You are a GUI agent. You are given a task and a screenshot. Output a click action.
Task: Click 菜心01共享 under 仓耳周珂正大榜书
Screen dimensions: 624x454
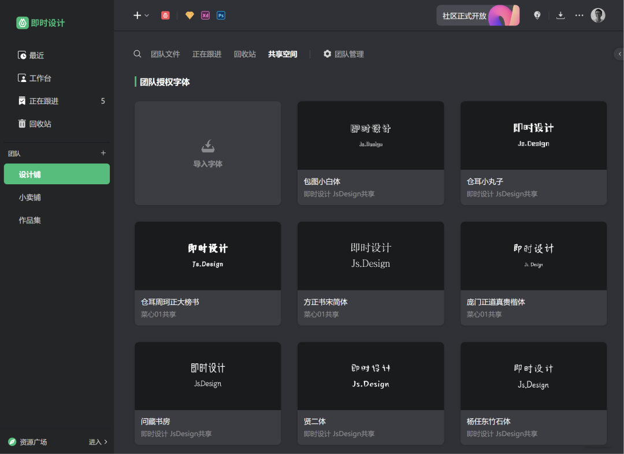coord(158,314)
